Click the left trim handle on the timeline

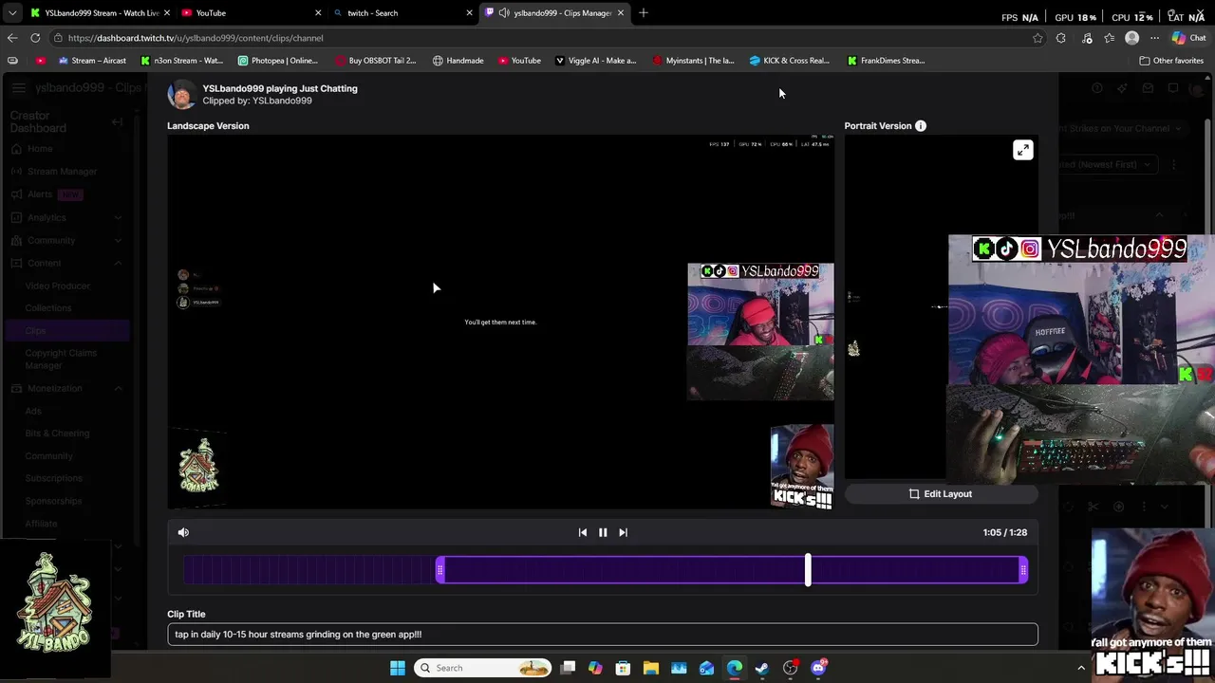click(439, 569)
